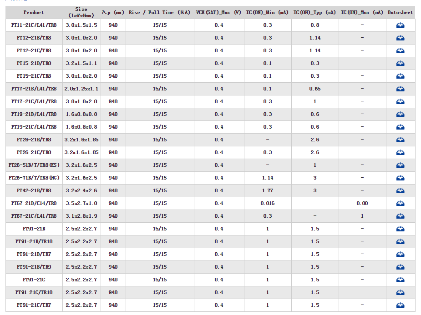Screen dimensions: 421x315
Task: Select product name PT67-21C/L41/TR8
Action: point(34,216)
